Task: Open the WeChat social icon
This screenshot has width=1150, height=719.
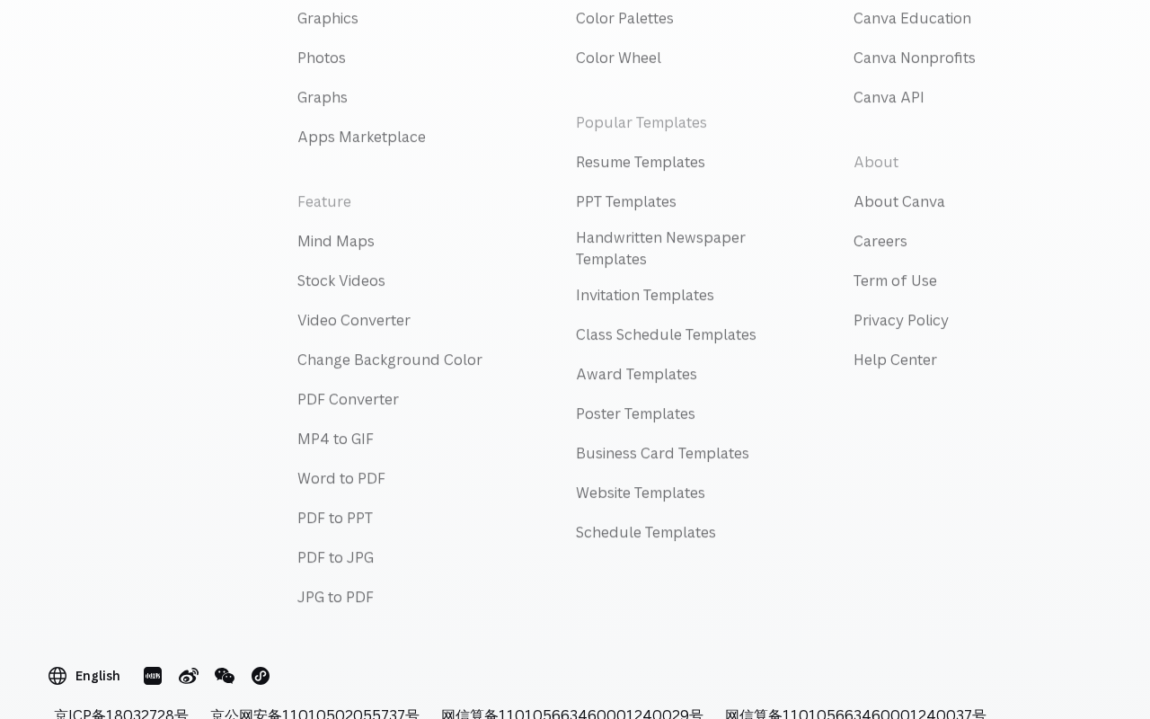Action: pyautogui.click(x=225, y=676)
